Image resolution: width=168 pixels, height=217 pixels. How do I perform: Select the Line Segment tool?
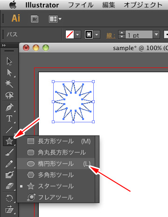click(9, 130)
